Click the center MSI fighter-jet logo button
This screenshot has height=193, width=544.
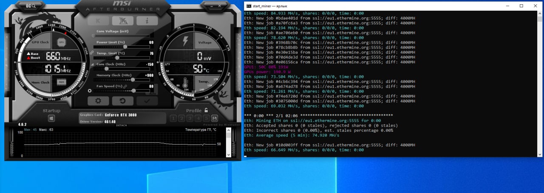(122, 21)
